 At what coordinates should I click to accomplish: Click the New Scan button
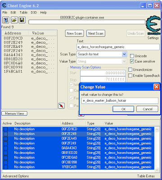click(74, 33)
